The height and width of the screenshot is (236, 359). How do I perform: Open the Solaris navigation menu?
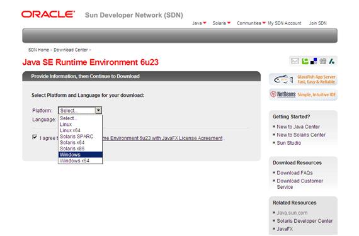(221, 23)
